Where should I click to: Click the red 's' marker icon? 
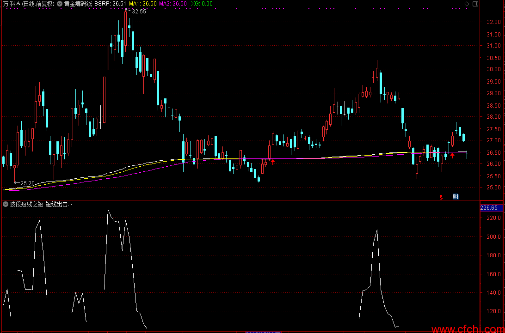pyautogui.click(x=441, y=197)
